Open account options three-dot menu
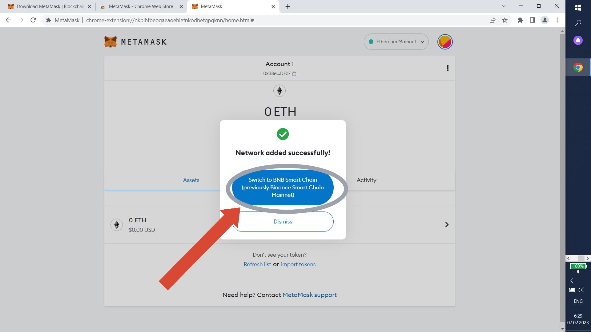The image size is (591, 332). click(x=448, y=68)
